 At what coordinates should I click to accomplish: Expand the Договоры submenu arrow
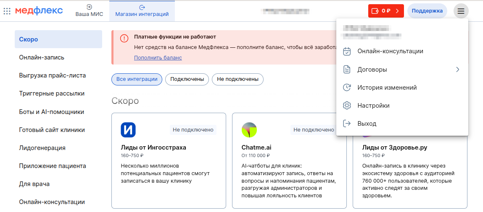pyautogui.click(x=457, y=70)
